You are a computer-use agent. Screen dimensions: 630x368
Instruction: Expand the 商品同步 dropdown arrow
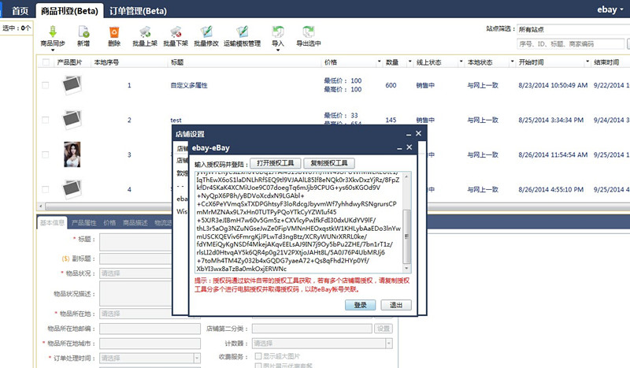[53, 50]
